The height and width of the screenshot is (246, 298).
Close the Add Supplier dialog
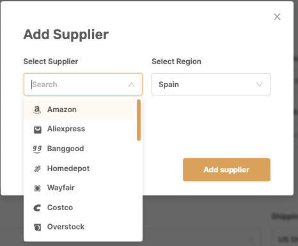277,17
